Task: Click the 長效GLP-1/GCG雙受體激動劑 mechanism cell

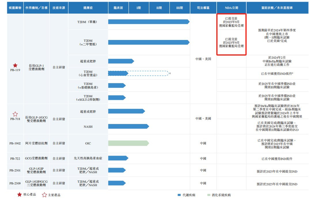Action: pos(36,119)
